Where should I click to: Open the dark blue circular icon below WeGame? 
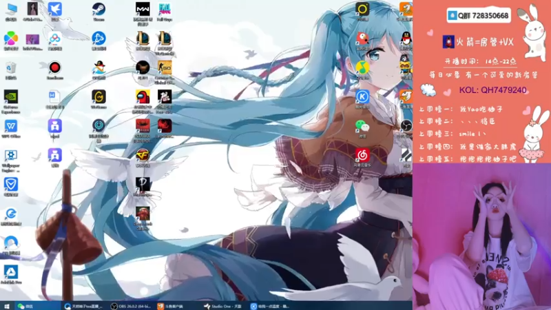tap(98, 126)
